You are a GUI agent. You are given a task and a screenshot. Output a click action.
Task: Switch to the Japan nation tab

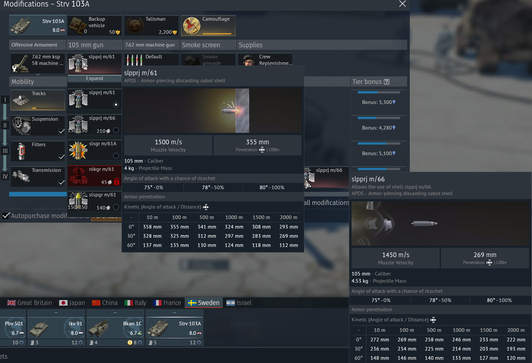pyautogui.click(x=72, y=303)
